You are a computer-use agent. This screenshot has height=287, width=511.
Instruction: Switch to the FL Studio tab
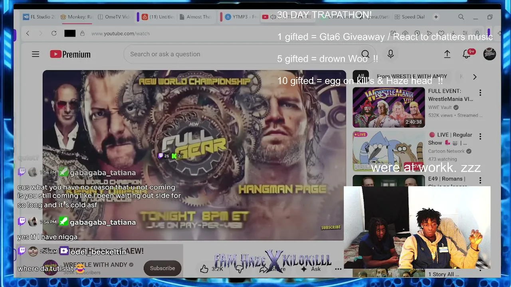(39, 17)
